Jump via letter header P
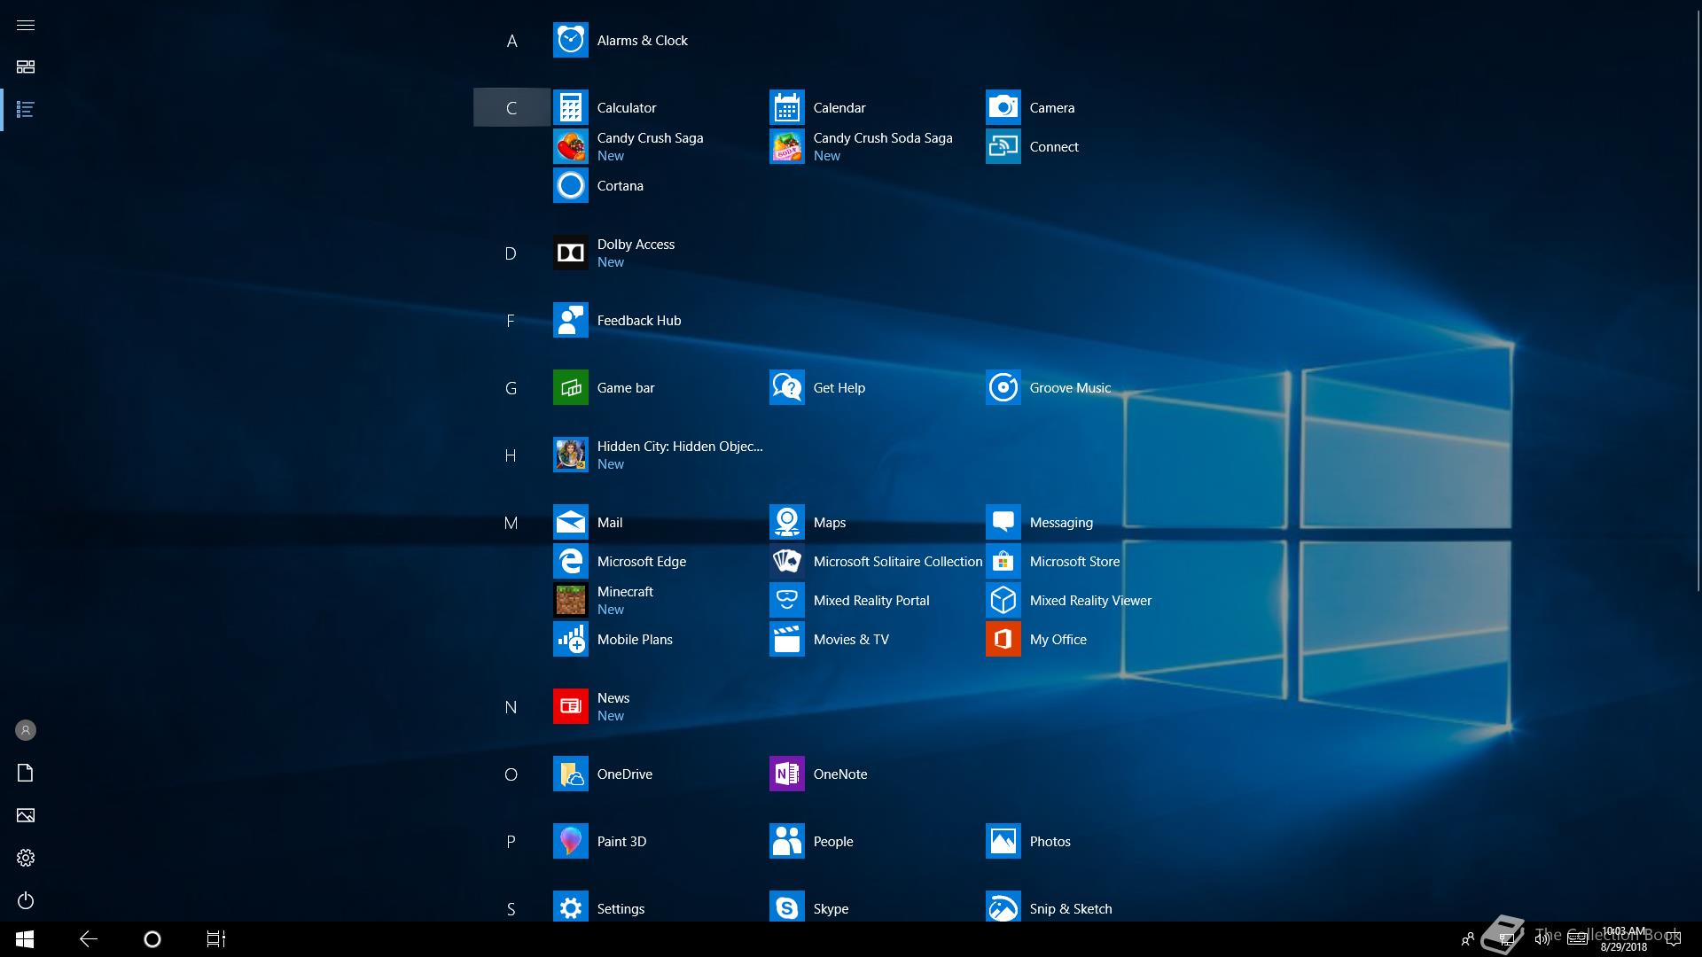This screenshot has height=957, width=1702. (x=511, y=842)
